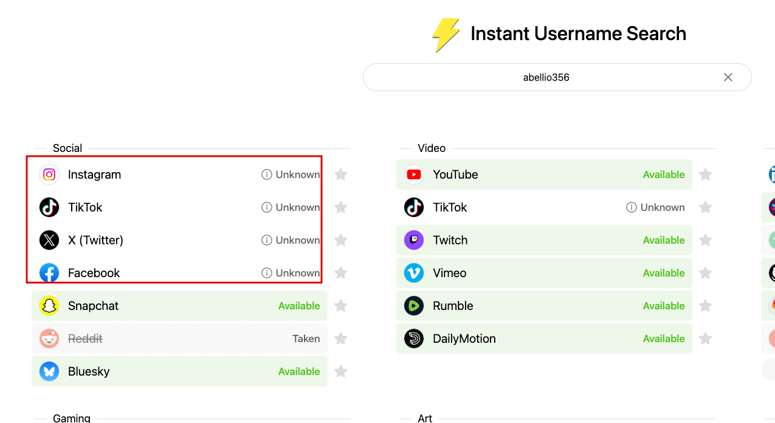Viewport: 775px width, 423px height.
Task: Open the available Bluesky result row
Action: [179, 371]
